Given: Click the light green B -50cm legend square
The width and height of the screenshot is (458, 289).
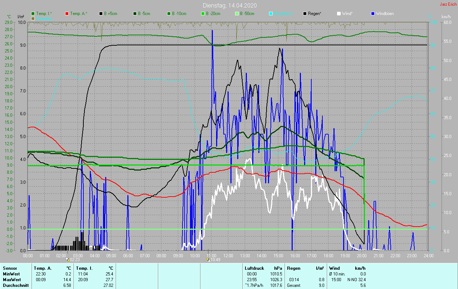Looking at the screenshot, I should 237,14.
